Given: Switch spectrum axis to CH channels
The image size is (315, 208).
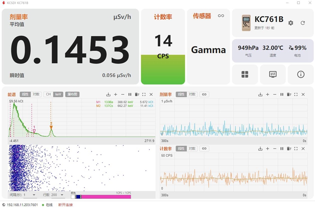Looking at the screenshot, I should (48, 95).
